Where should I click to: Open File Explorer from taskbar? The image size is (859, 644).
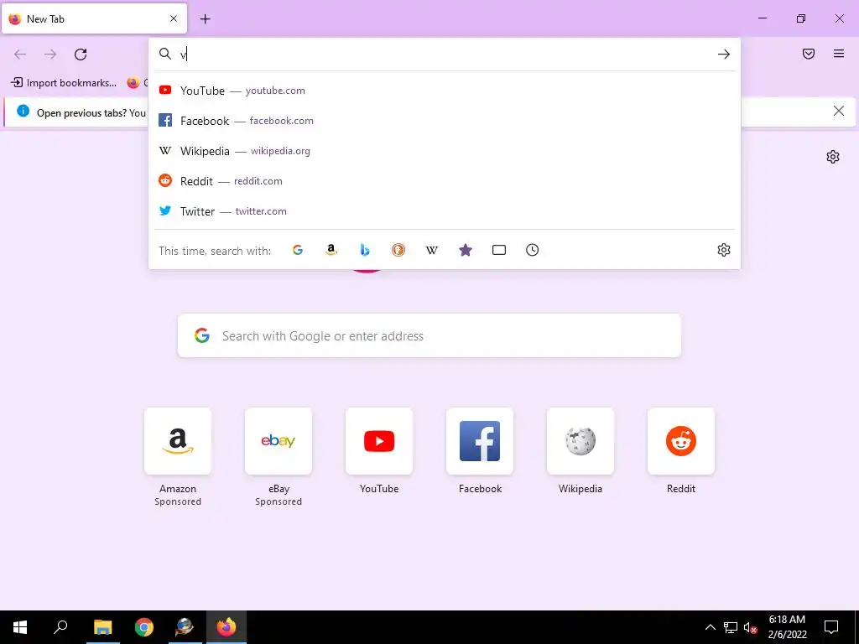[x=102, y=627]
